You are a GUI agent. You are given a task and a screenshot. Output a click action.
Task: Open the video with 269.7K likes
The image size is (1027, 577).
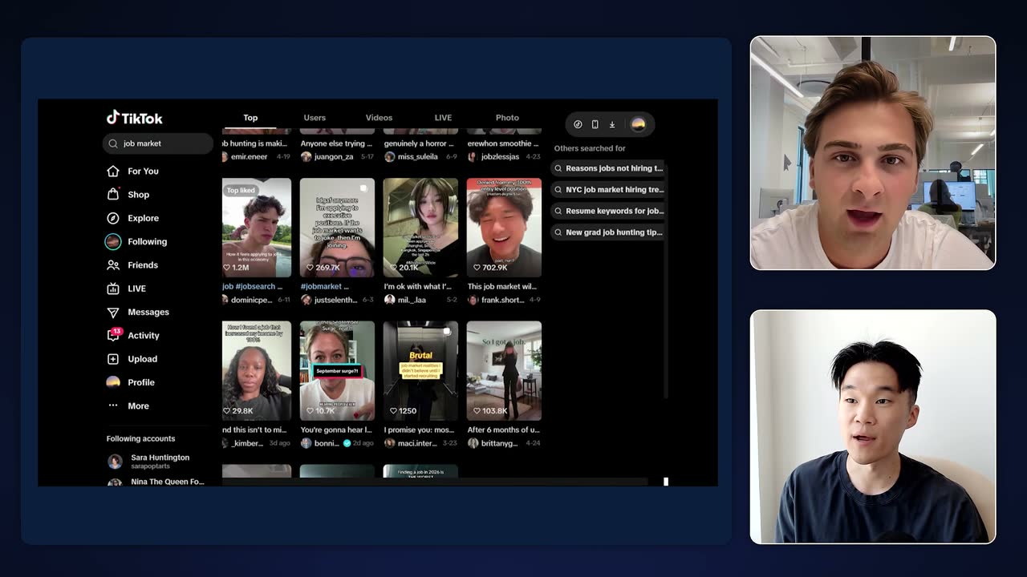tap(337, 228)
